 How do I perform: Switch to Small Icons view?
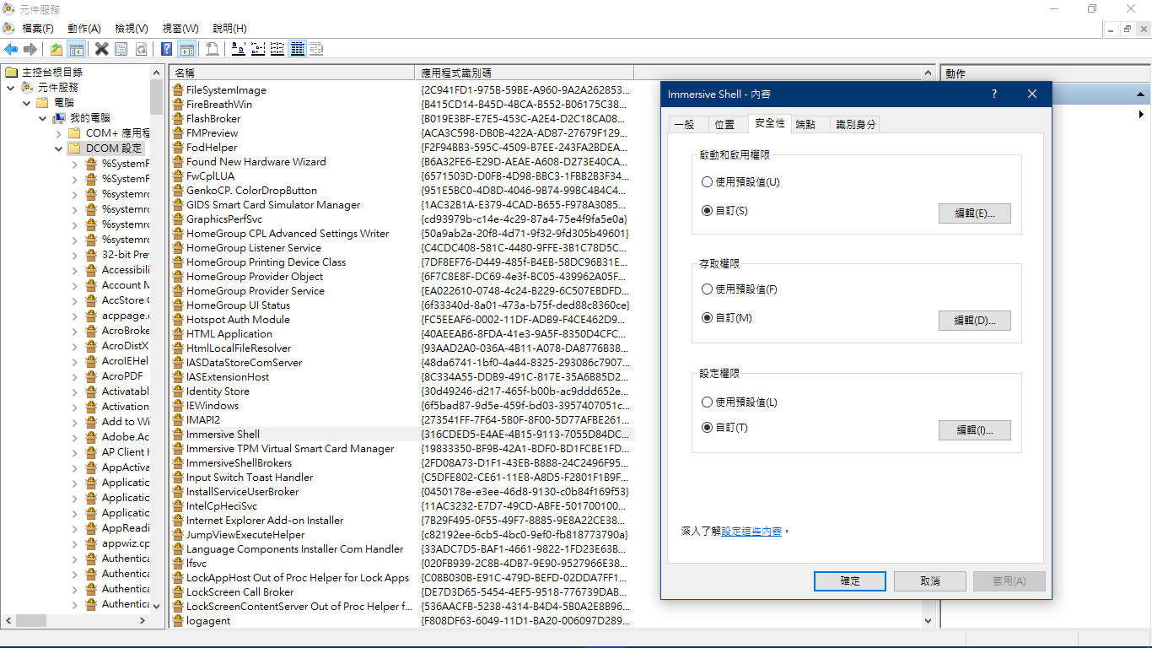point(258,49)
